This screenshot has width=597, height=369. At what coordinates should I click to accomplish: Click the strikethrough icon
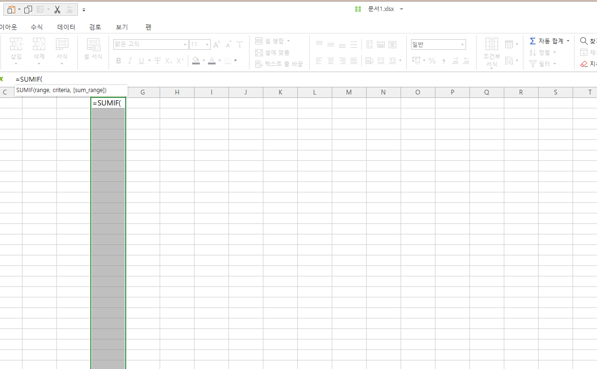[x=157, y=61]
